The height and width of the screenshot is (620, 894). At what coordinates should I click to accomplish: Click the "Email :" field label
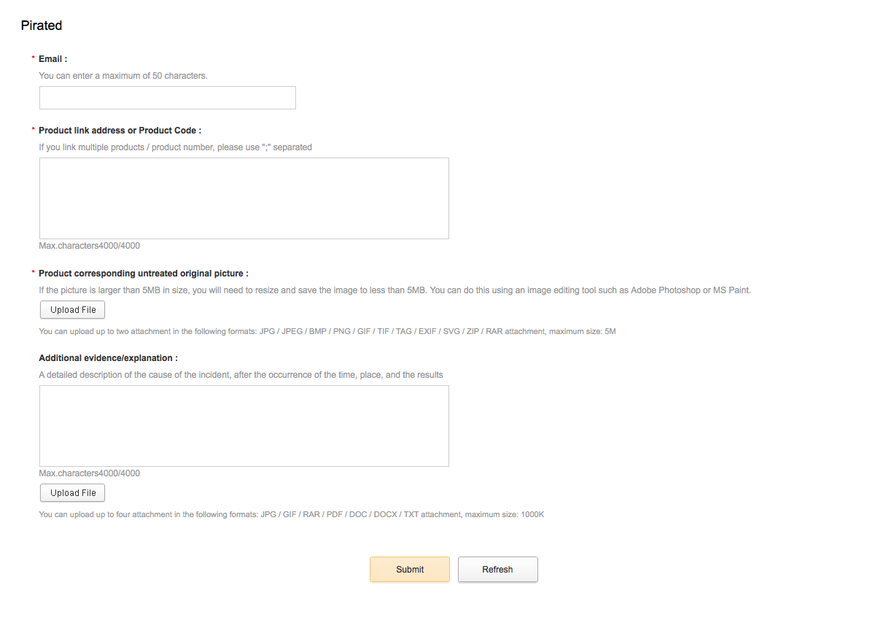pyautogui.click(x=53, y=59)
